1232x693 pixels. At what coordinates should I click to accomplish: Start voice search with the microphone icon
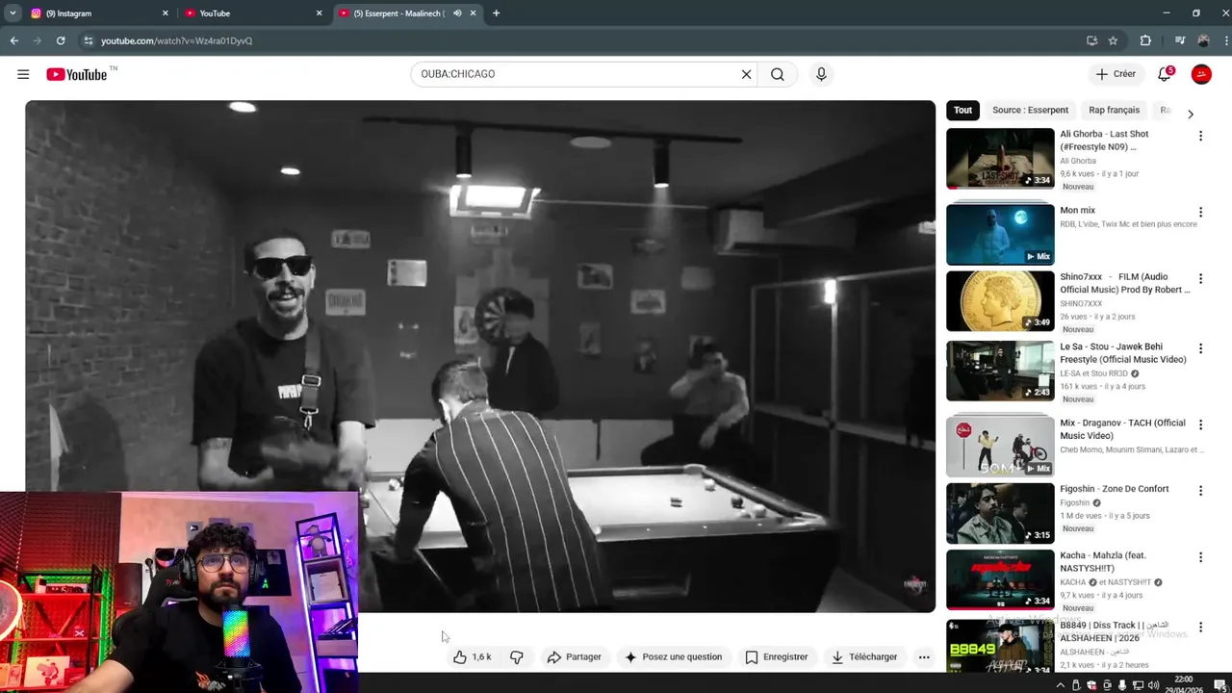[821, 74]
